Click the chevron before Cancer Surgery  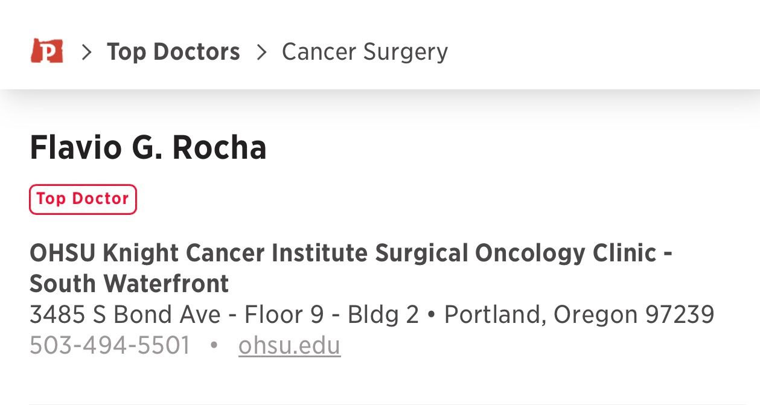point(263,51)
